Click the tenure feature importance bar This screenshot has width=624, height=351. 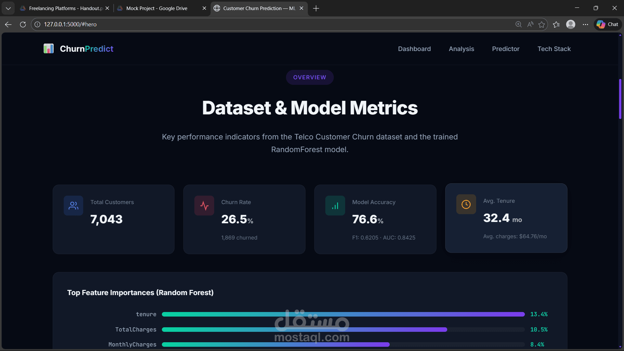(x=343, y=314)
